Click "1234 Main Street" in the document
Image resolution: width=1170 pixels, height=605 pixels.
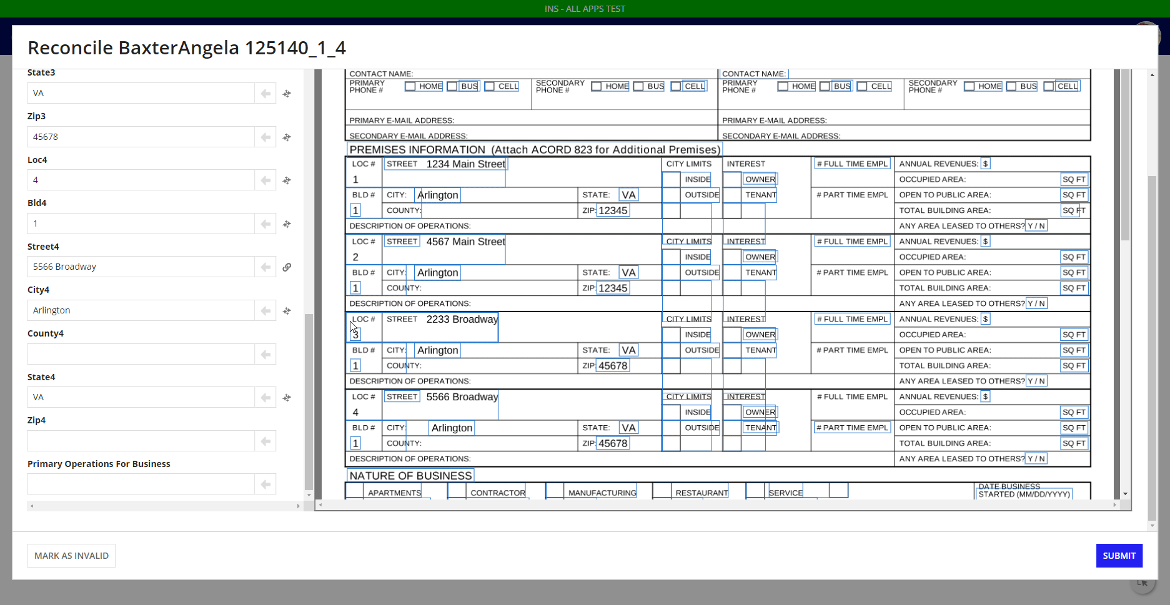(x=465, y=164)
